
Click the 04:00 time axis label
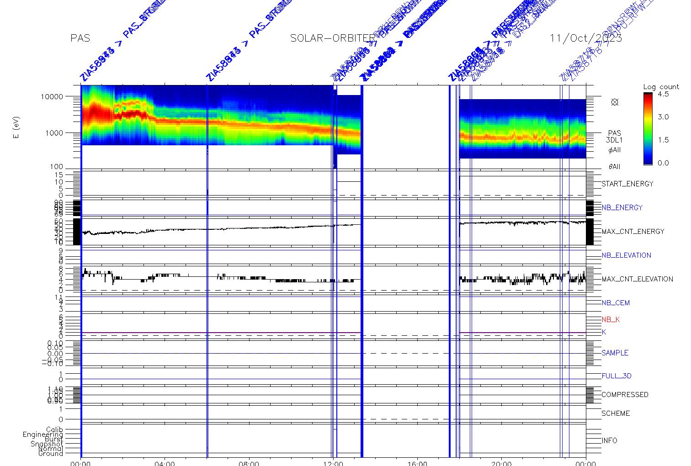(165, 463)
